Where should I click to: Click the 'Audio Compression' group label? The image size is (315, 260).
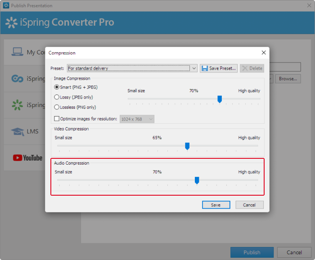(72, 163)
